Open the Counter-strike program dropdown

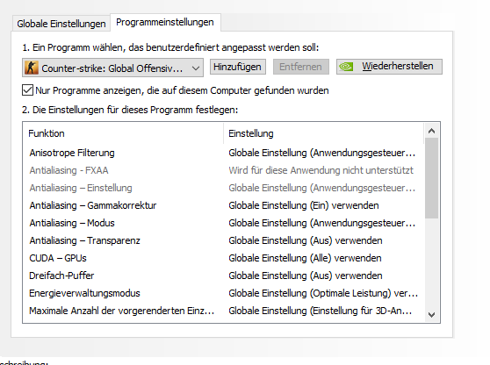click(x=112, y=68)
